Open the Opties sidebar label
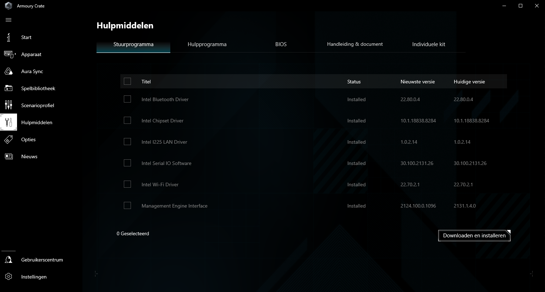 (x=28, y=139)
